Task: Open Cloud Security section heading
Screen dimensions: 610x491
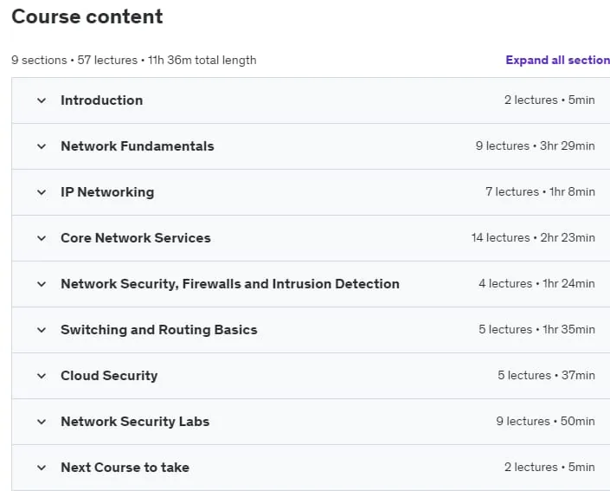Action: tap(109, 376)
